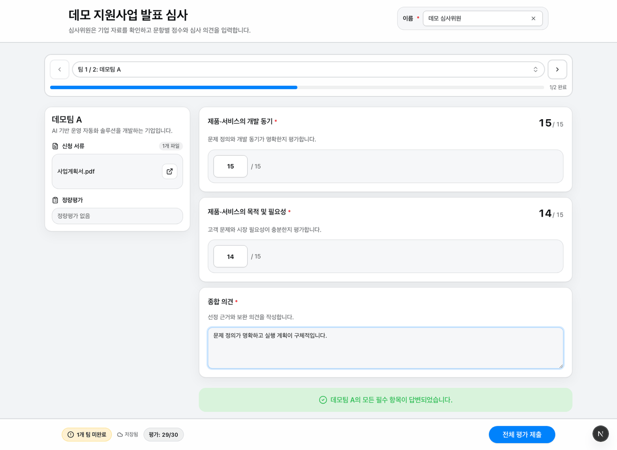Submit all evaluations with 전체 평가 제출
Image resolution: width=617 pixels, height=450 pixels.
pos(522,435)
